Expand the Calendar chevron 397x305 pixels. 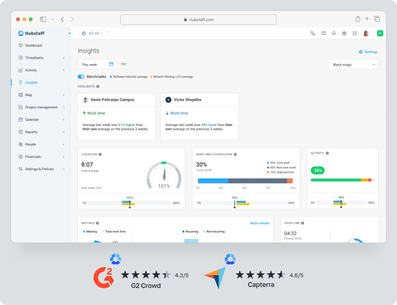[64, 119]
